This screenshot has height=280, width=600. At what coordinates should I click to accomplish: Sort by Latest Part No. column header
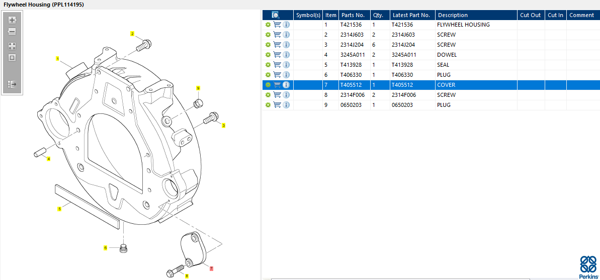[412, 15]
